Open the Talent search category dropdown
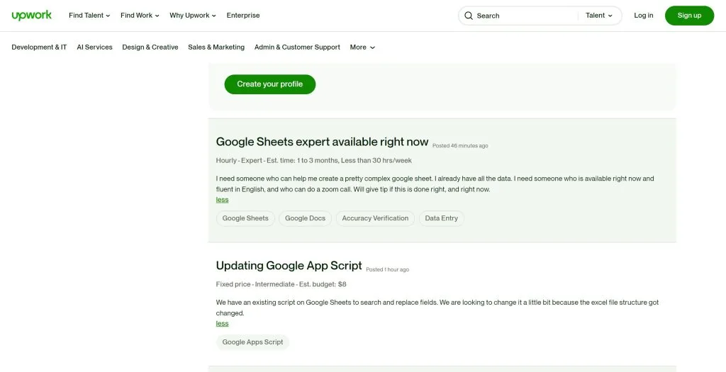 click(598, 16)
